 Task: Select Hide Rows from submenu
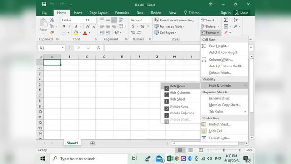[x=181, y=86]
